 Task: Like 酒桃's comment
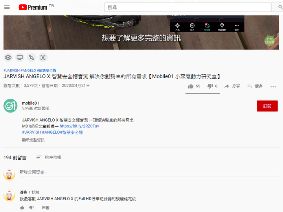coord(22,208)
